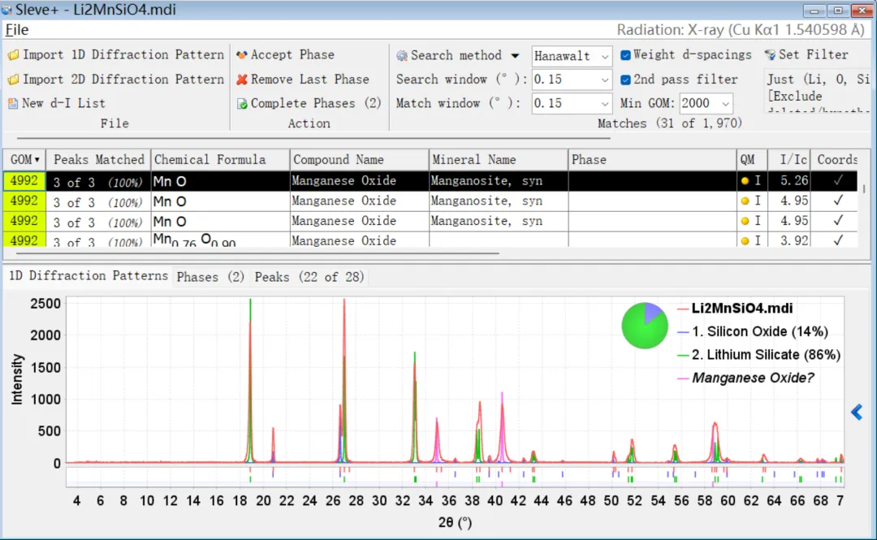Viewport: 877px width, 540px height.
Task: Click the Sieve+ application icon in title bar
Action: 6,10
